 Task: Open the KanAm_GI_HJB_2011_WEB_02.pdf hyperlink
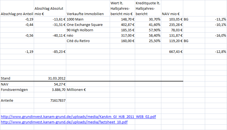(x=78, y=117)
